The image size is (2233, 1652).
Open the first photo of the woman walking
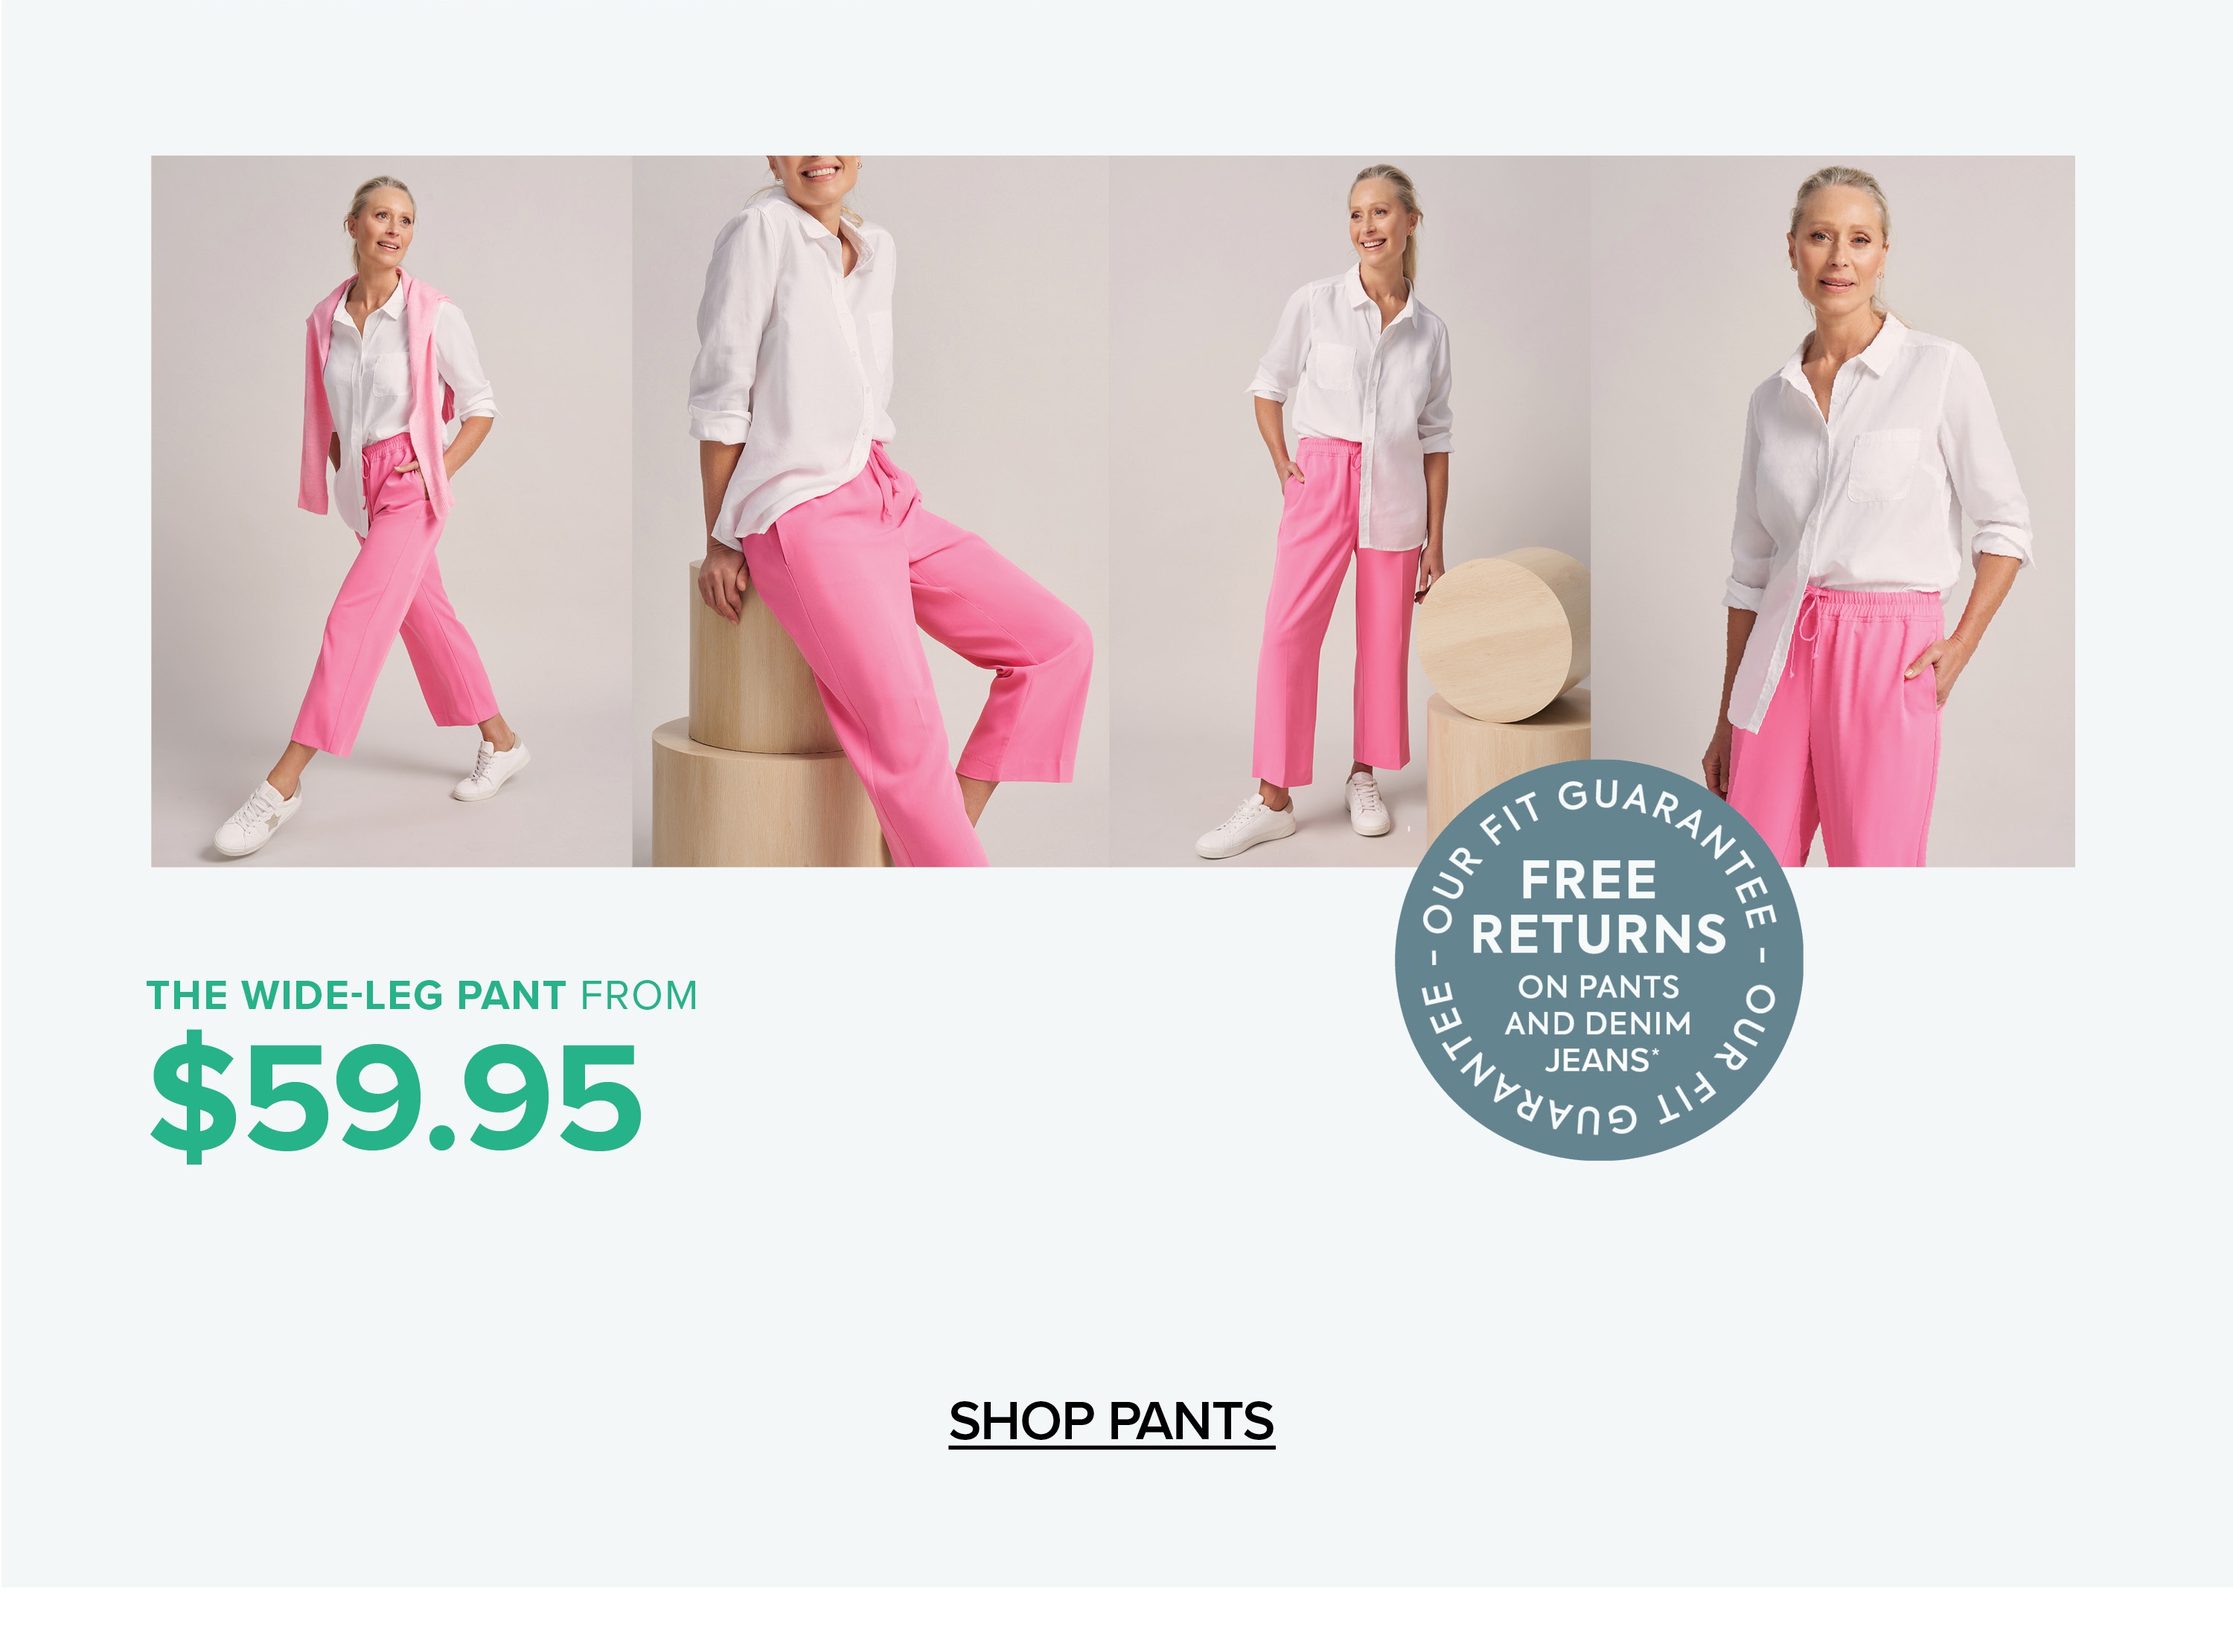pyautogui.click(x=391, y=510)
